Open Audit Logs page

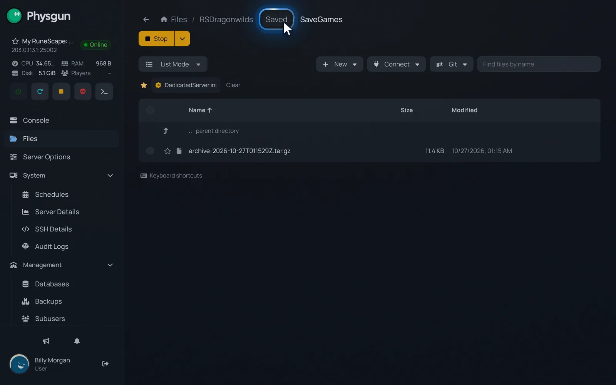[52, 247]
